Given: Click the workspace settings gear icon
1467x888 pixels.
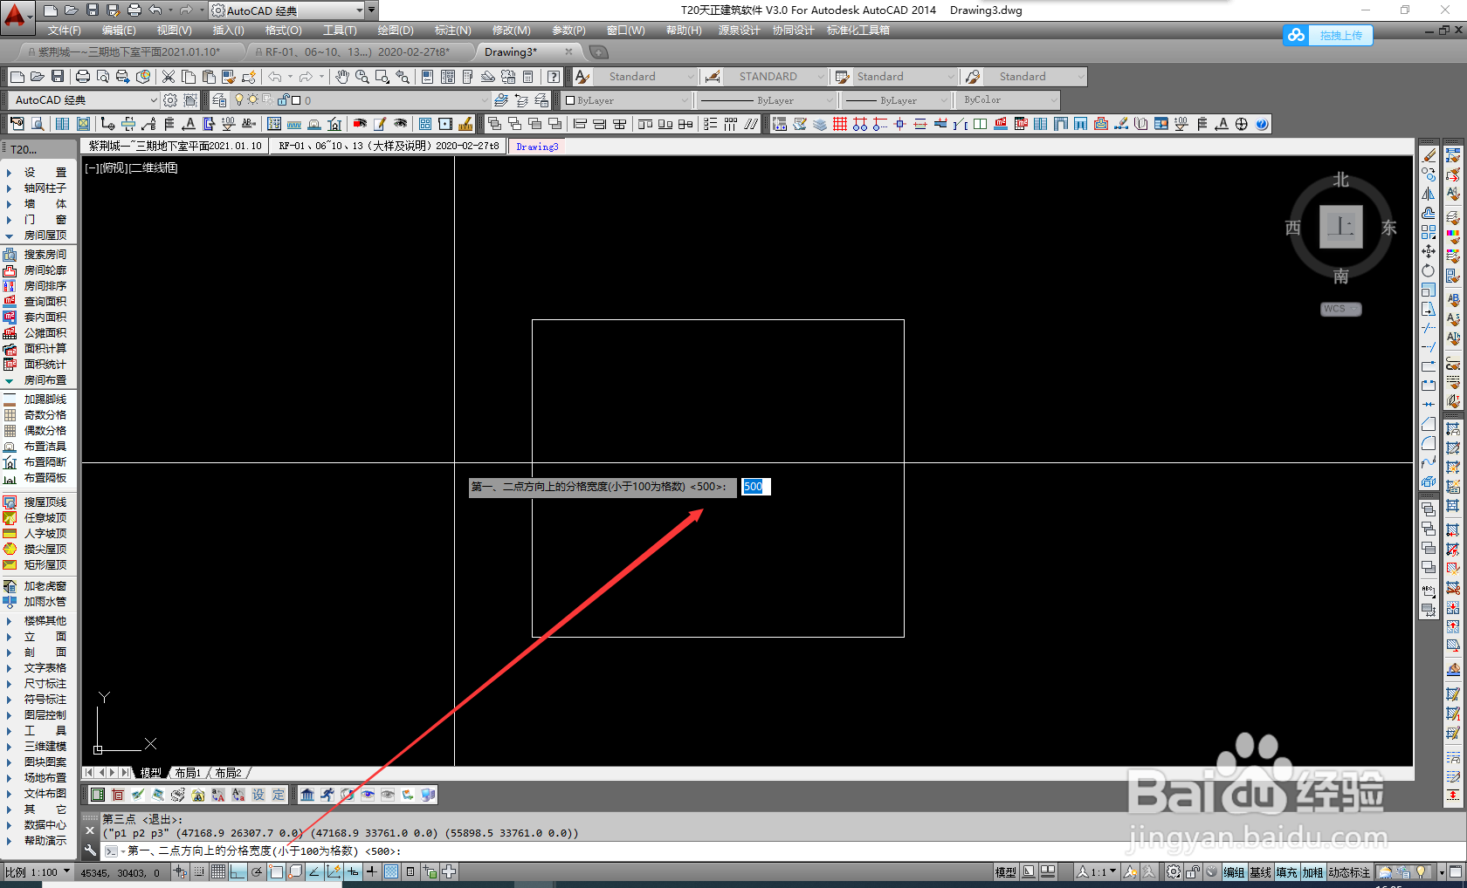Looking at the screenshot, I should [170, 100].
